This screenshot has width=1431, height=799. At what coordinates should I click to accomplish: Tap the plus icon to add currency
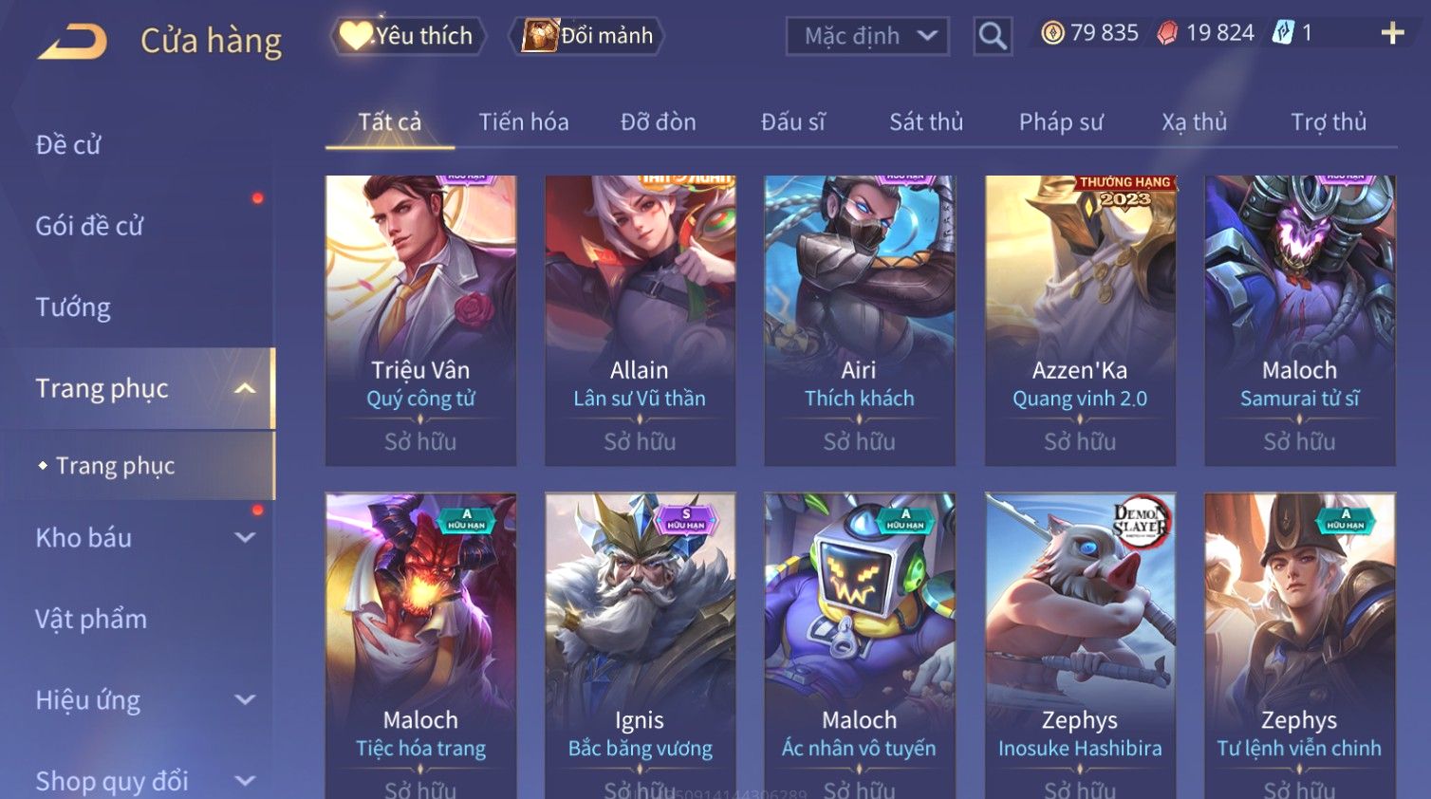(1392, 33)
